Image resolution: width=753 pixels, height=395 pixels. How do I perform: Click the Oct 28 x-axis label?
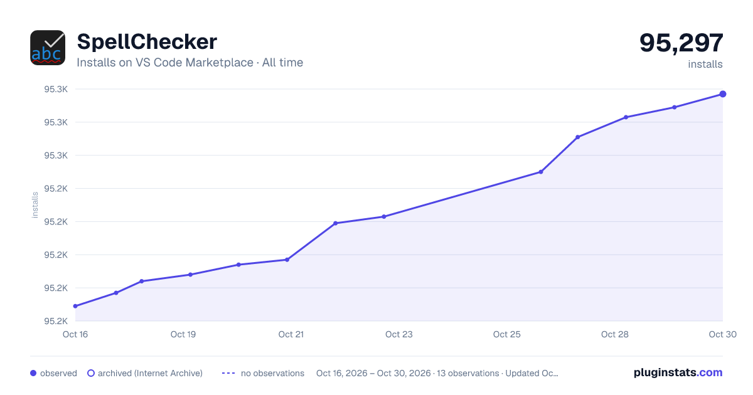coord(615,334)
